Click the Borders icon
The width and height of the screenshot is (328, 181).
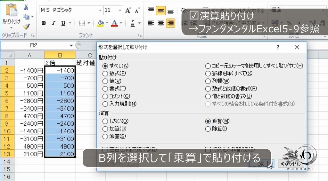click(82, 23)
